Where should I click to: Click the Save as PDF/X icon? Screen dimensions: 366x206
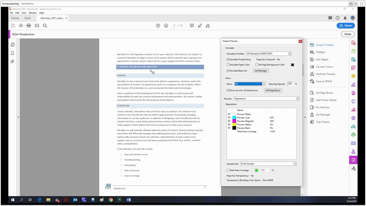coord(312,81)
